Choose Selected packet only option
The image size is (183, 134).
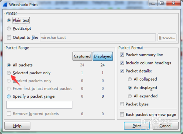pyautogui.click(x=9, y=73)
